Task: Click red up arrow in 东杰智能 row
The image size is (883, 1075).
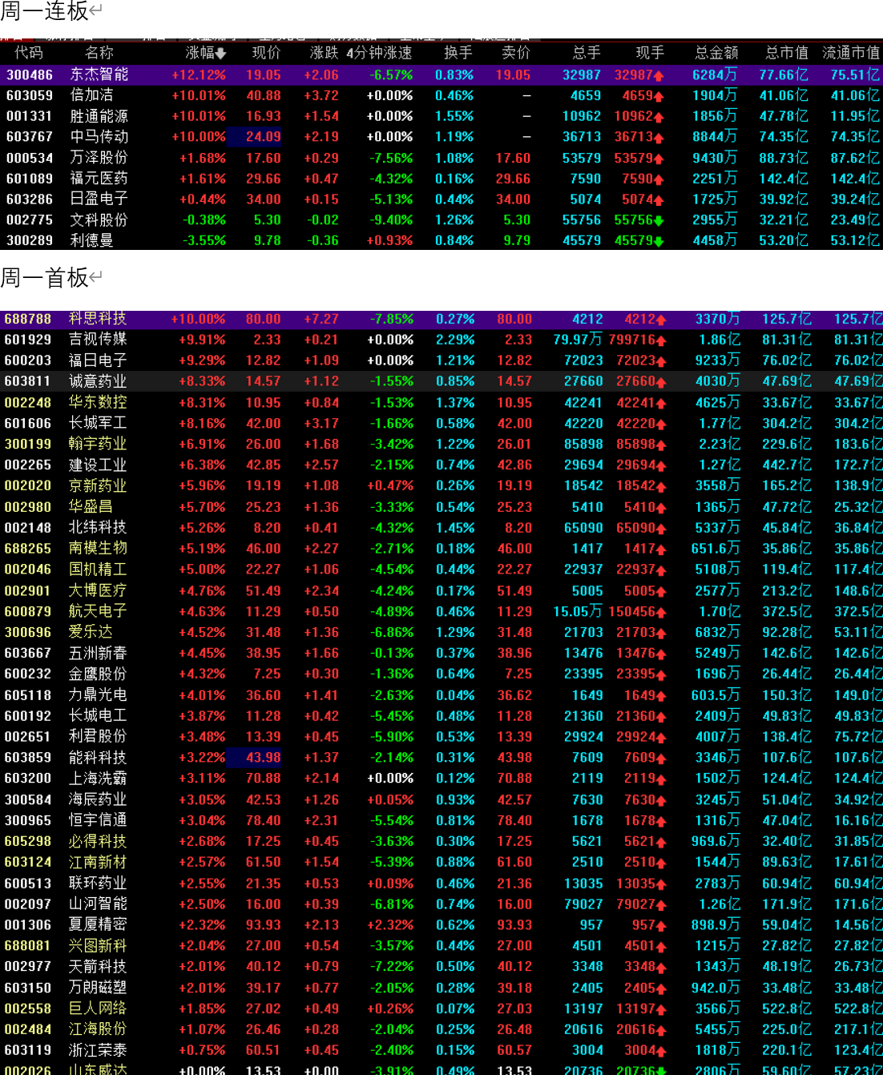Action: [659, 75]
